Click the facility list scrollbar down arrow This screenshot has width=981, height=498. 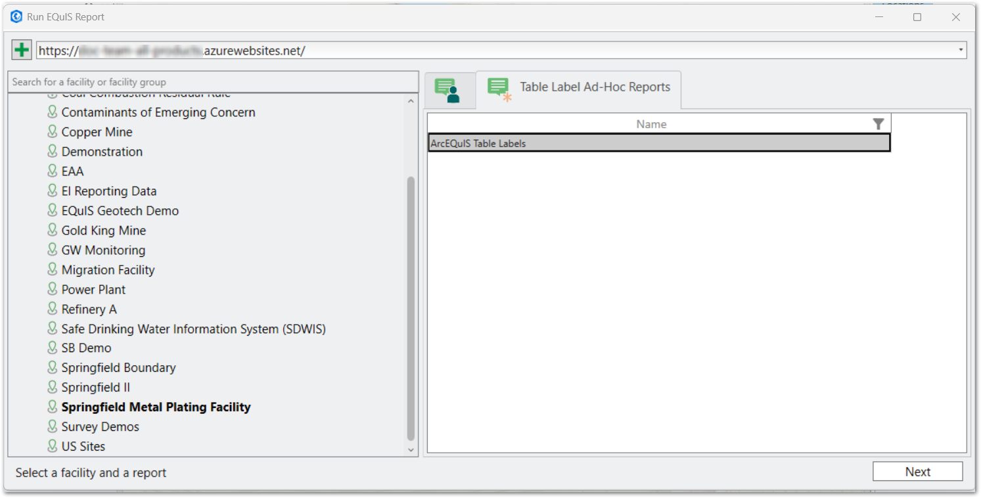411,450
